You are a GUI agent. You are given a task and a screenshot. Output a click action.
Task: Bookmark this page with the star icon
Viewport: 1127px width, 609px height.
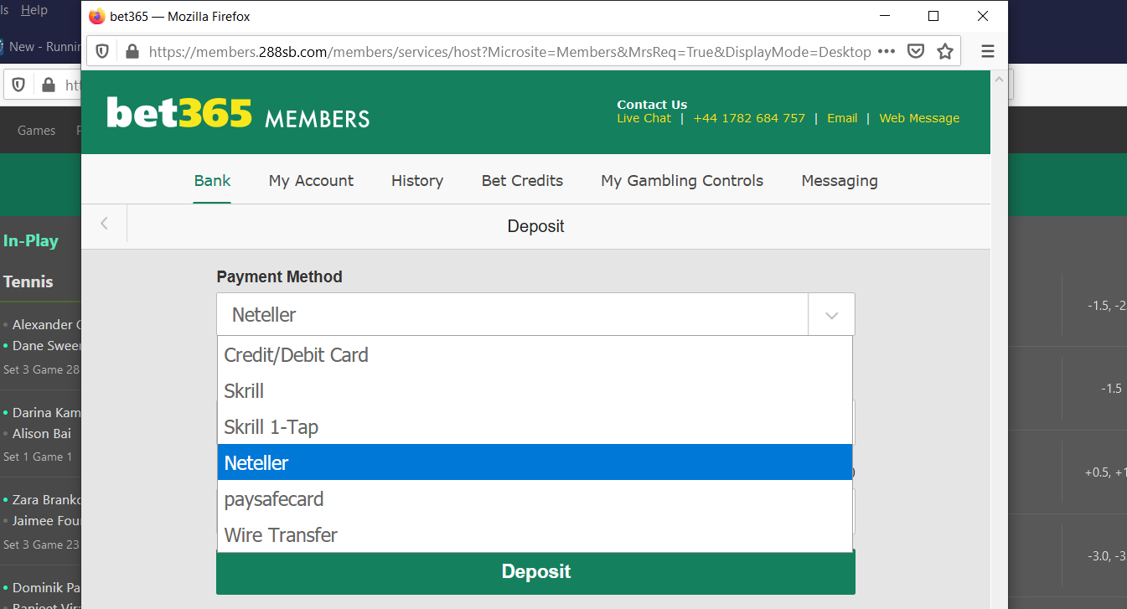945,51
